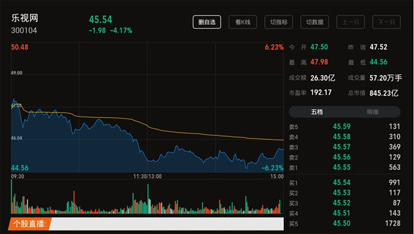Click the stock name 乐视网
This screenshot has width=414, height=234.
click(25, 18)
